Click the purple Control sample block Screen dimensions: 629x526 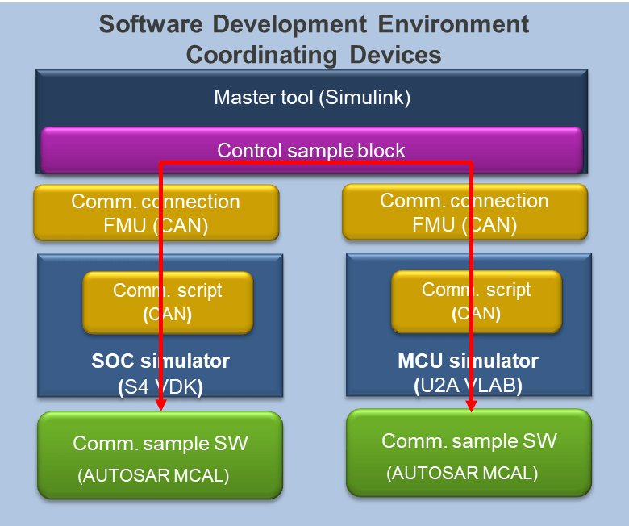click(311, 150)
